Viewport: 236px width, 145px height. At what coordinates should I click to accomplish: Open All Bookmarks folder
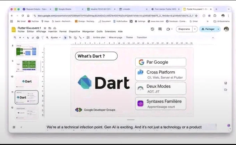222,22
